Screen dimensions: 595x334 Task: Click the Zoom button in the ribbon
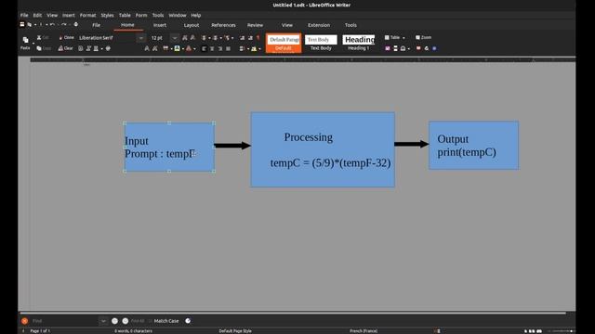pos(424,37)
